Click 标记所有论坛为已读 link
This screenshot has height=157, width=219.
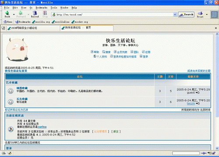[x=16, y=110]
